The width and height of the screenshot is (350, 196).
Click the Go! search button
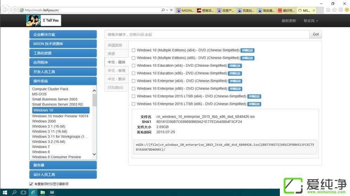point(316,34)
